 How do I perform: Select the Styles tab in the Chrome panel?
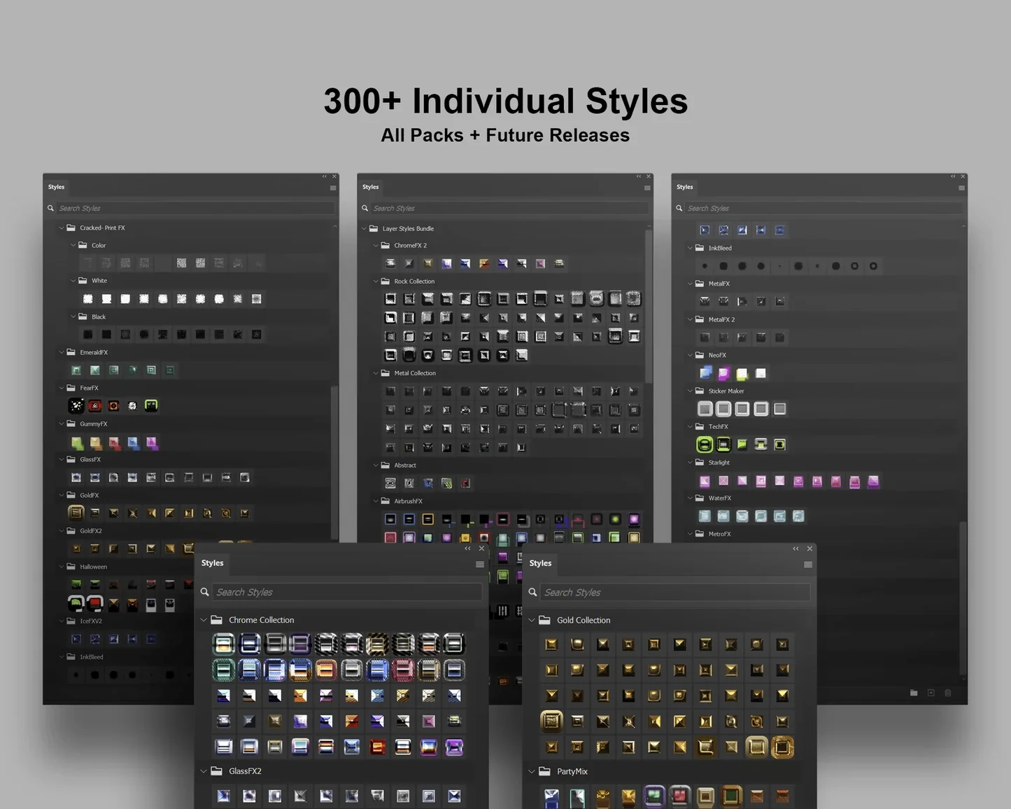[x=213, y=563]
